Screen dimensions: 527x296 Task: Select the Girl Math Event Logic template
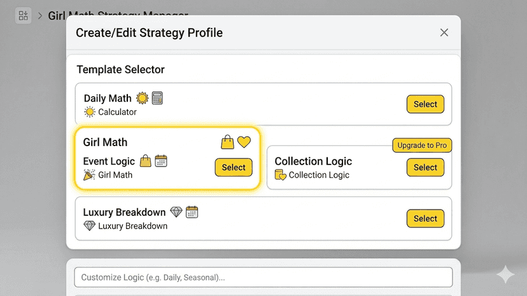[234, 167]
